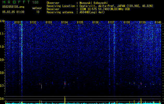164x104 pixels.
Task: Select the version number 1.0.0
Action: coord(35,2)
